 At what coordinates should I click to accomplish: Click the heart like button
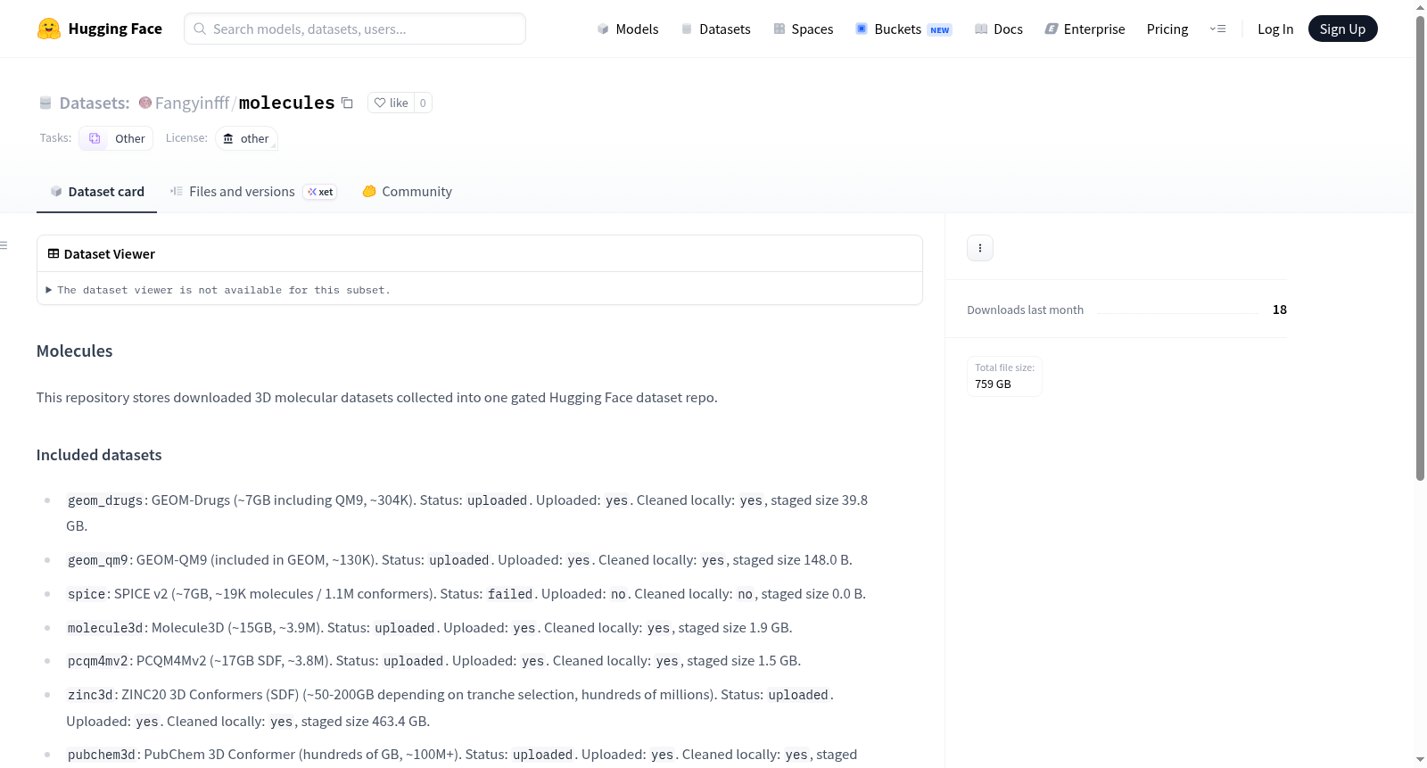pyautogui.click(x=391, y=103)
